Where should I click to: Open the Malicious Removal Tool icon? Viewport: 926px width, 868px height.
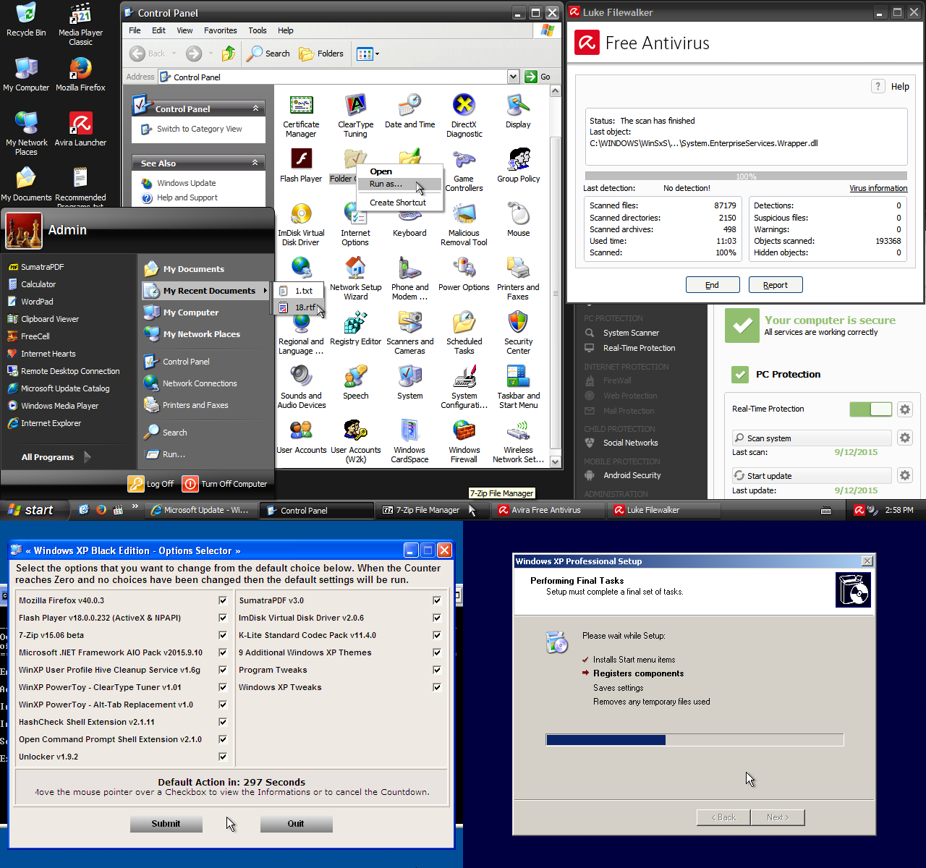pos(464,224)
